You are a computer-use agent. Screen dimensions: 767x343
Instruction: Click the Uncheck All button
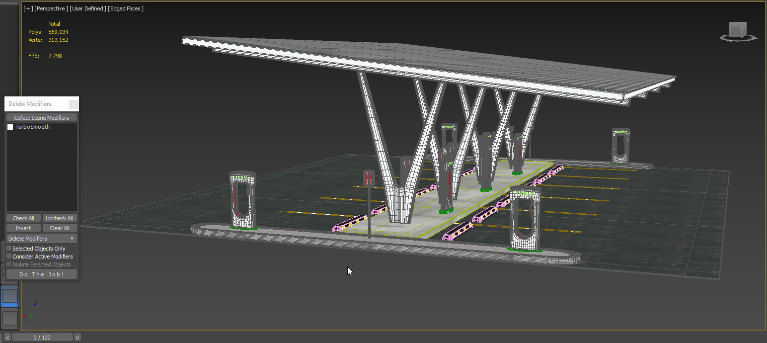(x=59, y=218)
